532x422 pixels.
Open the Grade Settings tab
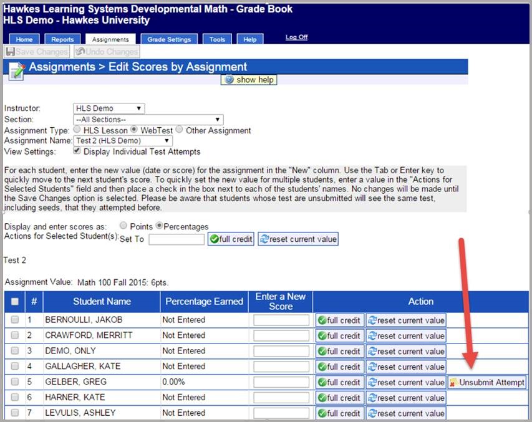point(169,39)
